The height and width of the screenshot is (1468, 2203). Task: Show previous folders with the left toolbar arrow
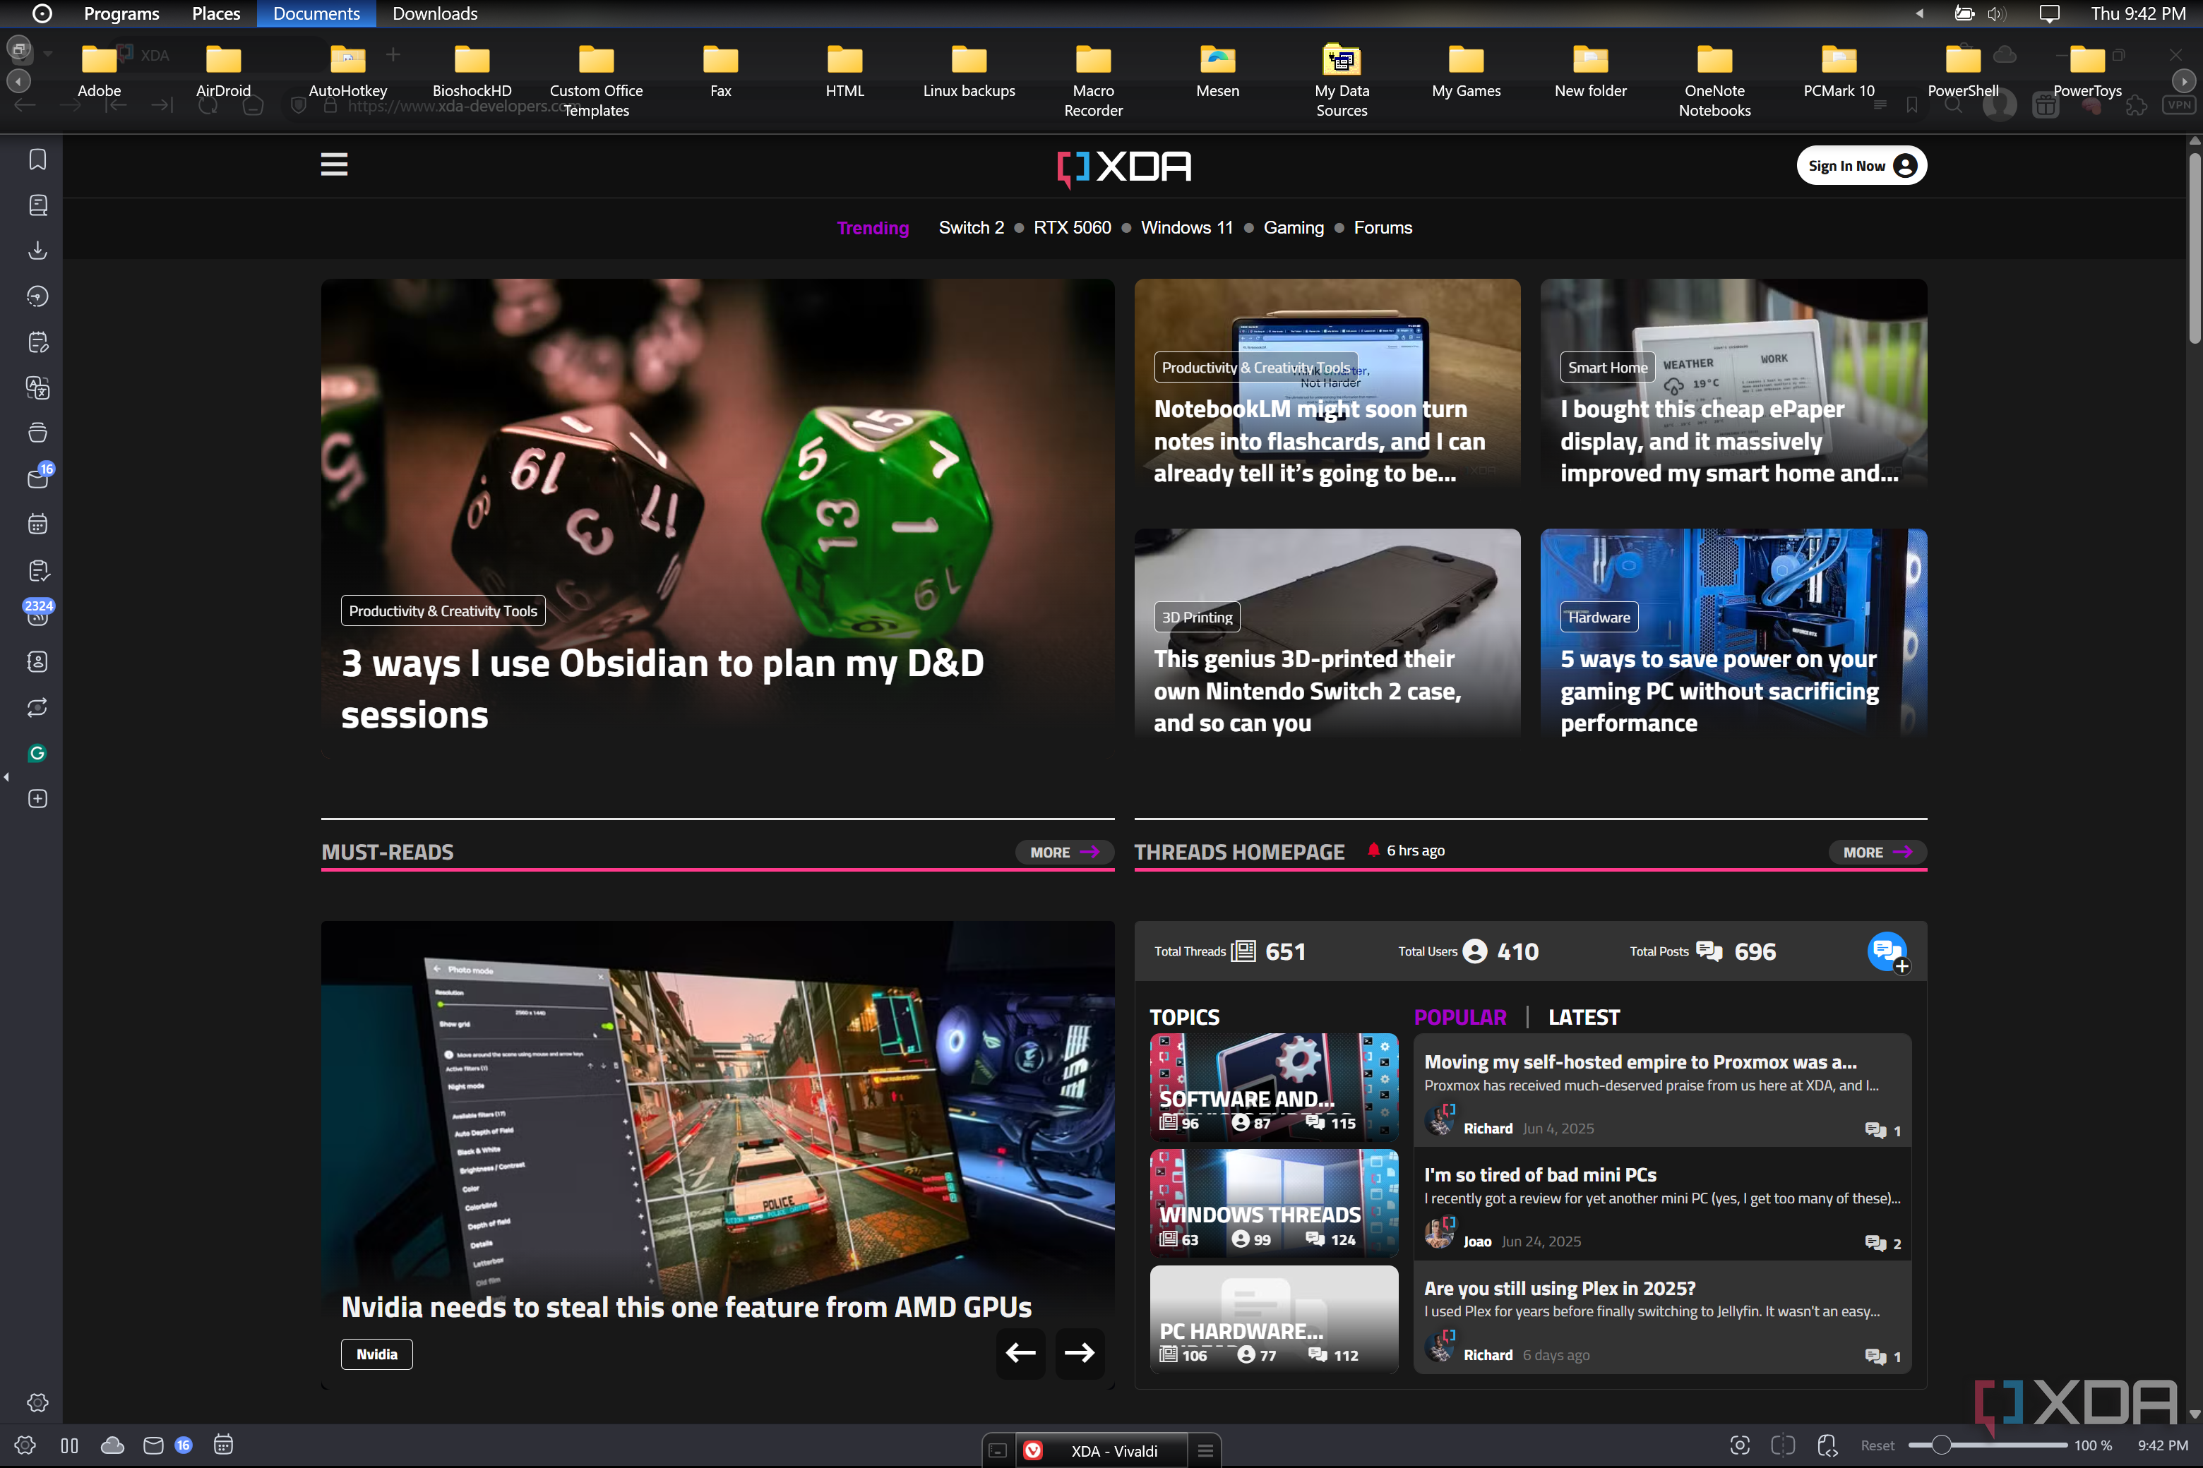coord(18,81)
